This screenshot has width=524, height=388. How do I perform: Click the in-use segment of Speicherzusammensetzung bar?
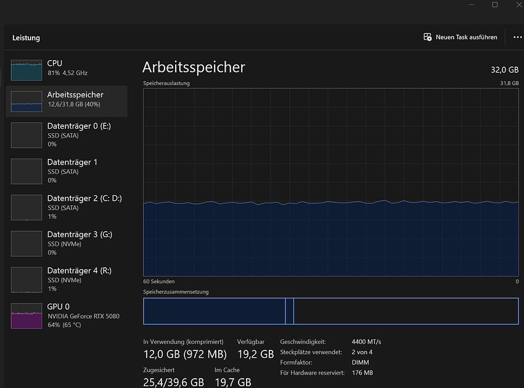[x=214, y=311]
